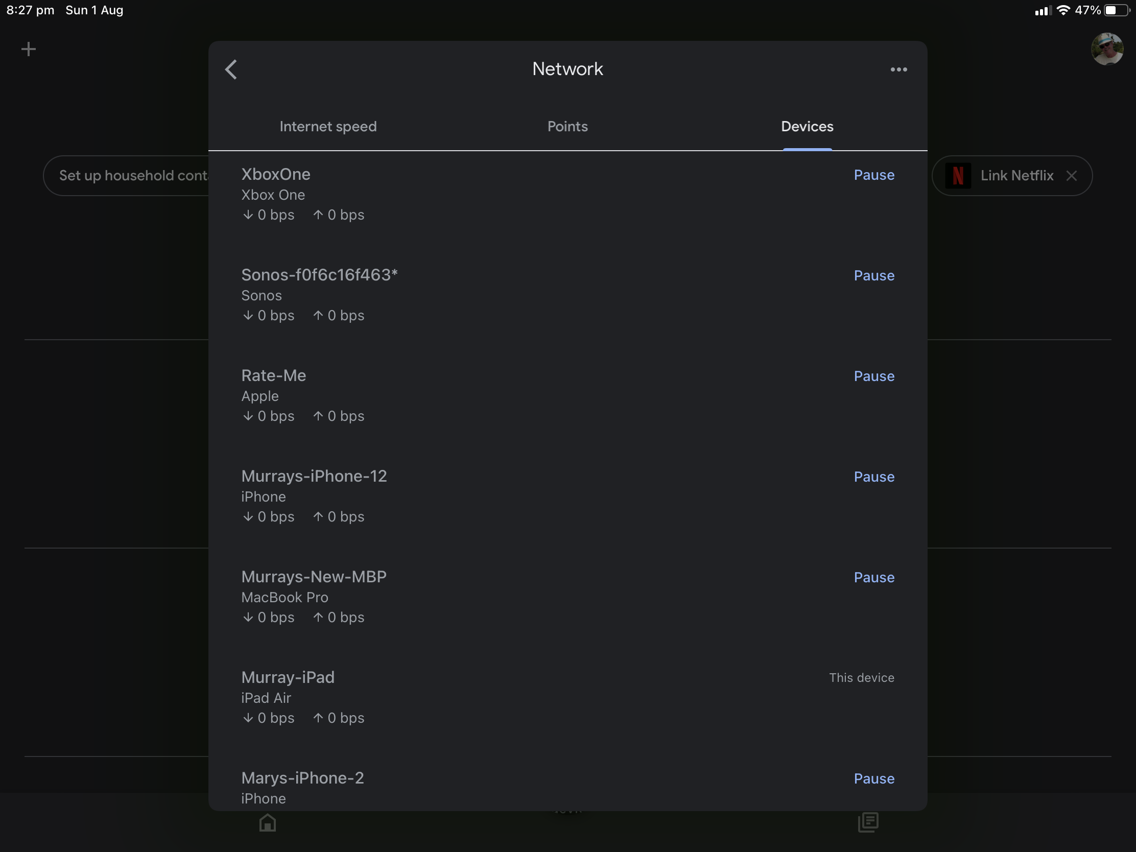Pause the XboxOne device
Viewport: 1136px width, 852px height.
point(874,175)
